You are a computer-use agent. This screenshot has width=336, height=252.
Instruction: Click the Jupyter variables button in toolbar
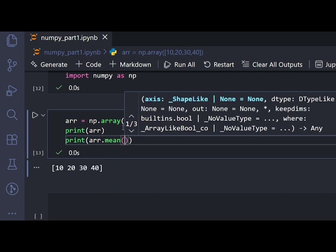325,65
